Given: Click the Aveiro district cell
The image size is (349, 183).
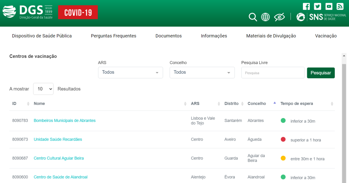Looking at the screenshot, I should [230, 139].
